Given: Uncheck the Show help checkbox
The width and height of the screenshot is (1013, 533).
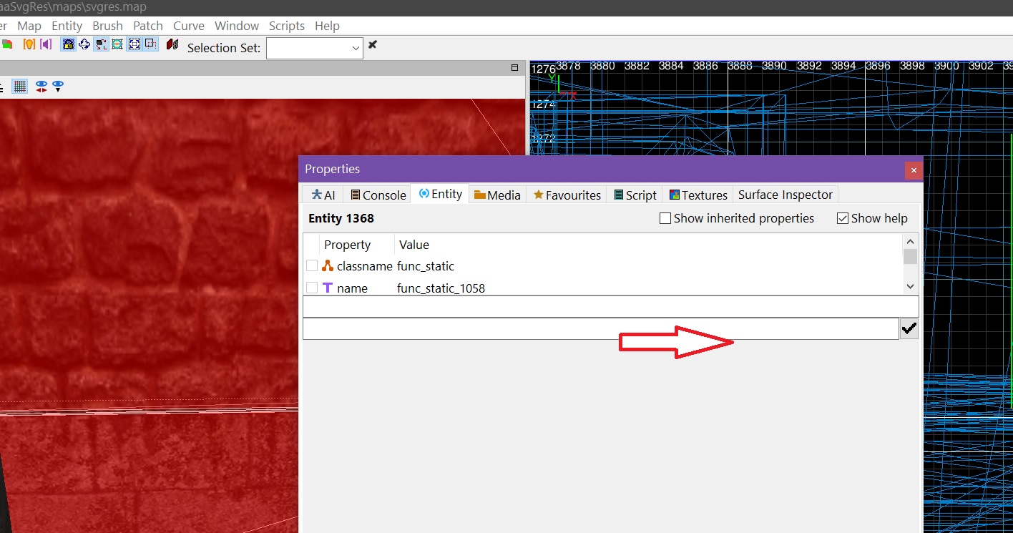Looking at the screenshot, I should tap(843, 218).
